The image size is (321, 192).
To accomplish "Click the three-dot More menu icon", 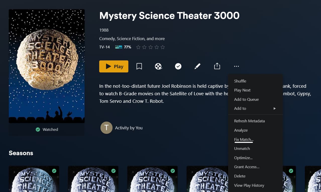I will 236,66.
